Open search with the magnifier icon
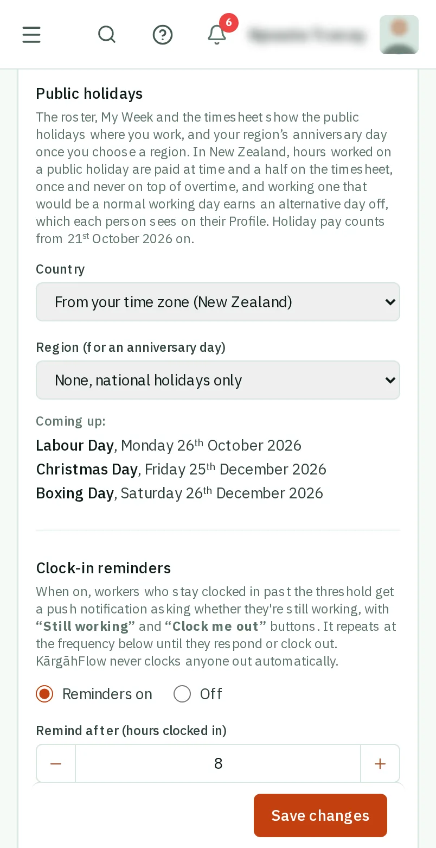 [107, 35]
